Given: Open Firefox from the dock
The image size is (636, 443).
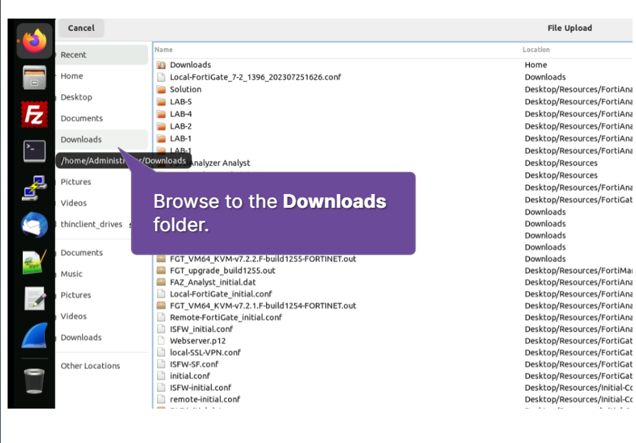Looking at the screenshot, I should pyautogui.click(x=34, y=41).
